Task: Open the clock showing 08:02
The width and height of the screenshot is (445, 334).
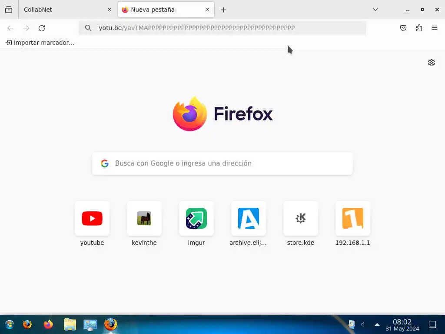Action: pyautogui.click(x=402, y=325)
